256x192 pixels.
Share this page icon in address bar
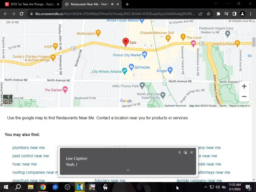click(x=200, y=14)
